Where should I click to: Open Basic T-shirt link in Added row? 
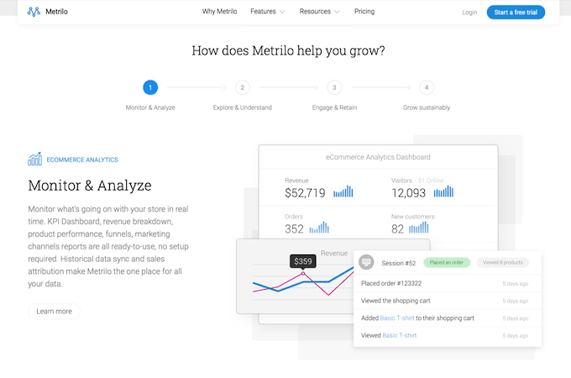point(397,318)
